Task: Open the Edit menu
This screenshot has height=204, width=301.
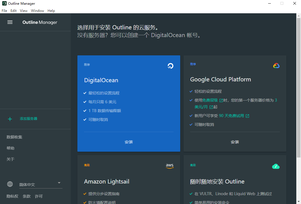Action: (x=14, y=11)
